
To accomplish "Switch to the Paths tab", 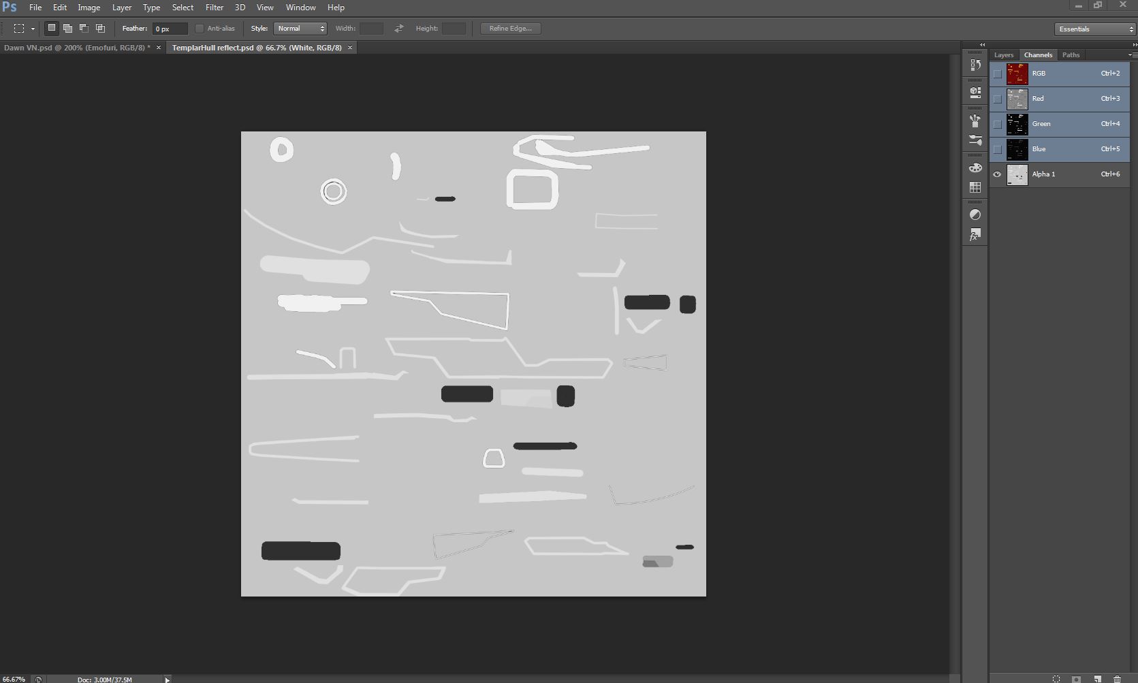I will 1071,55.
